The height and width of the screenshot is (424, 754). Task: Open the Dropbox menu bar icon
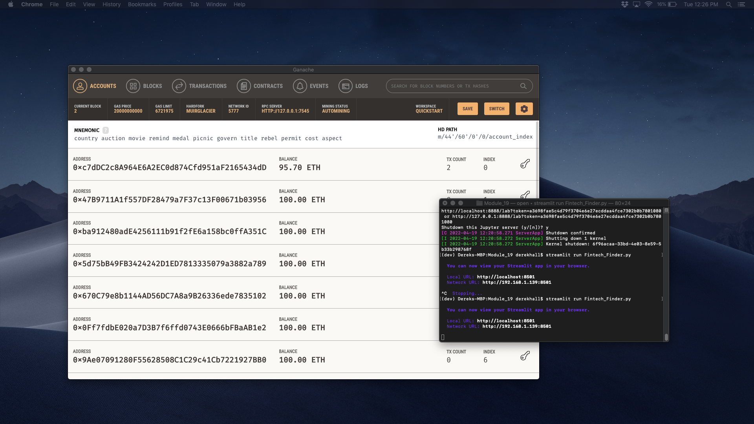[624, 4]
